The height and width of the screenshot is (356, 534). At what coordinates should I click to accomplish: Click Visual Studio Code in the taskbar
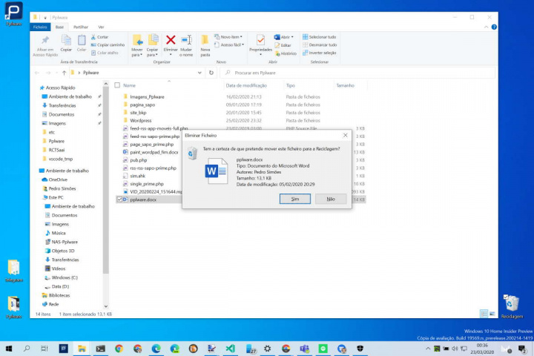230,348
